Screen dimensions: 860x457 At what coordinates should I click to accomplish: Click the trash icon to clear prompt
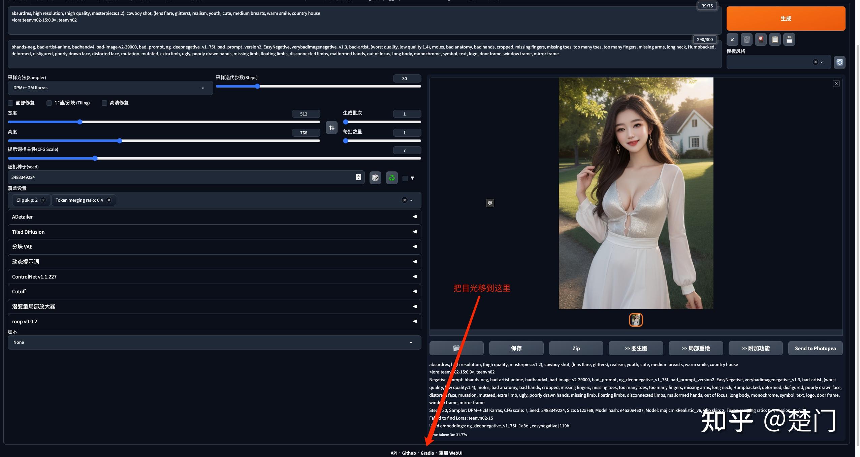tap(746, 39)
